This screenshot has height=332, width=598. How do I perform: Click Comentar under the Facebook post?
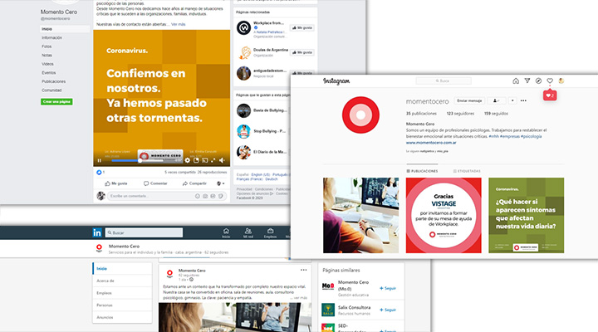(155, 183)
